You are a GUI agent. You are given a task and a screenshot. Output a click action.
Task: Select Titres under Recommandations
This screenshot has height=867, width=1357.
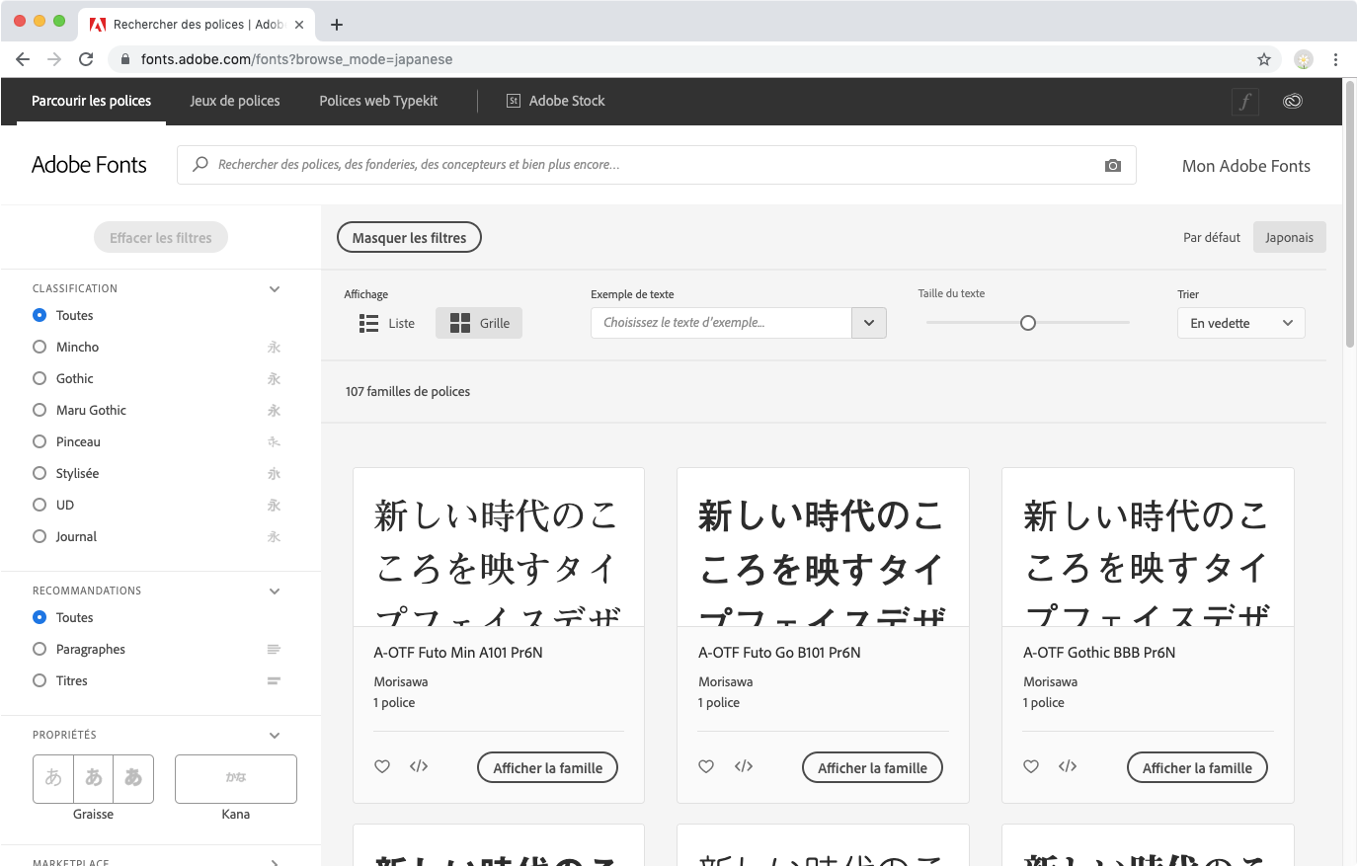coord(40,680)
